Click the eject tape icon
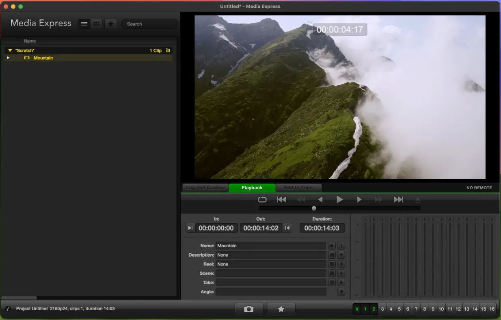 pyautogui.click(x=418, y=199)
